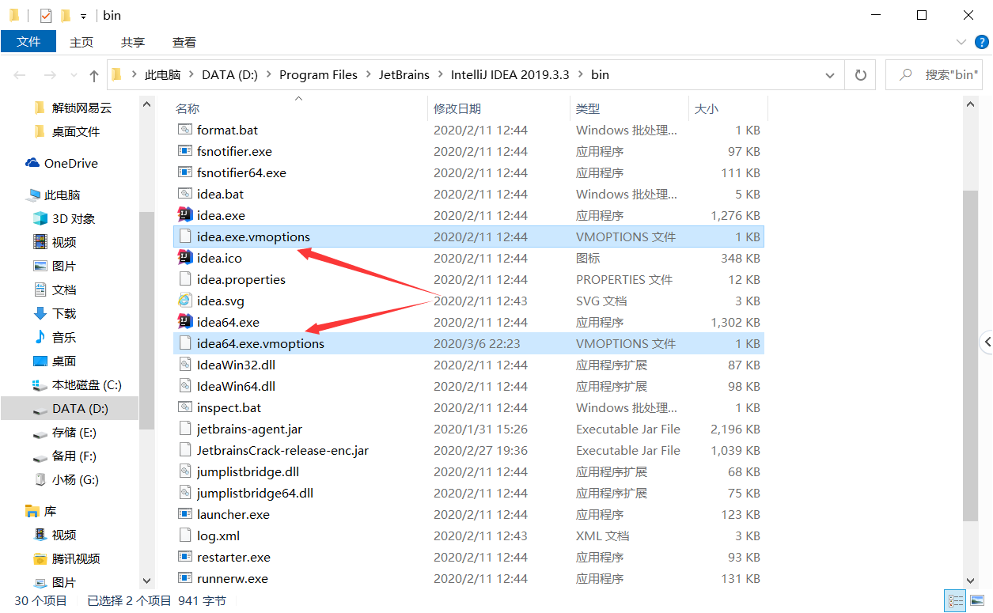Select the idea.ico file icon
Image resolution: width=993 pixels, height=613 pixels.
tap(185, 258)
